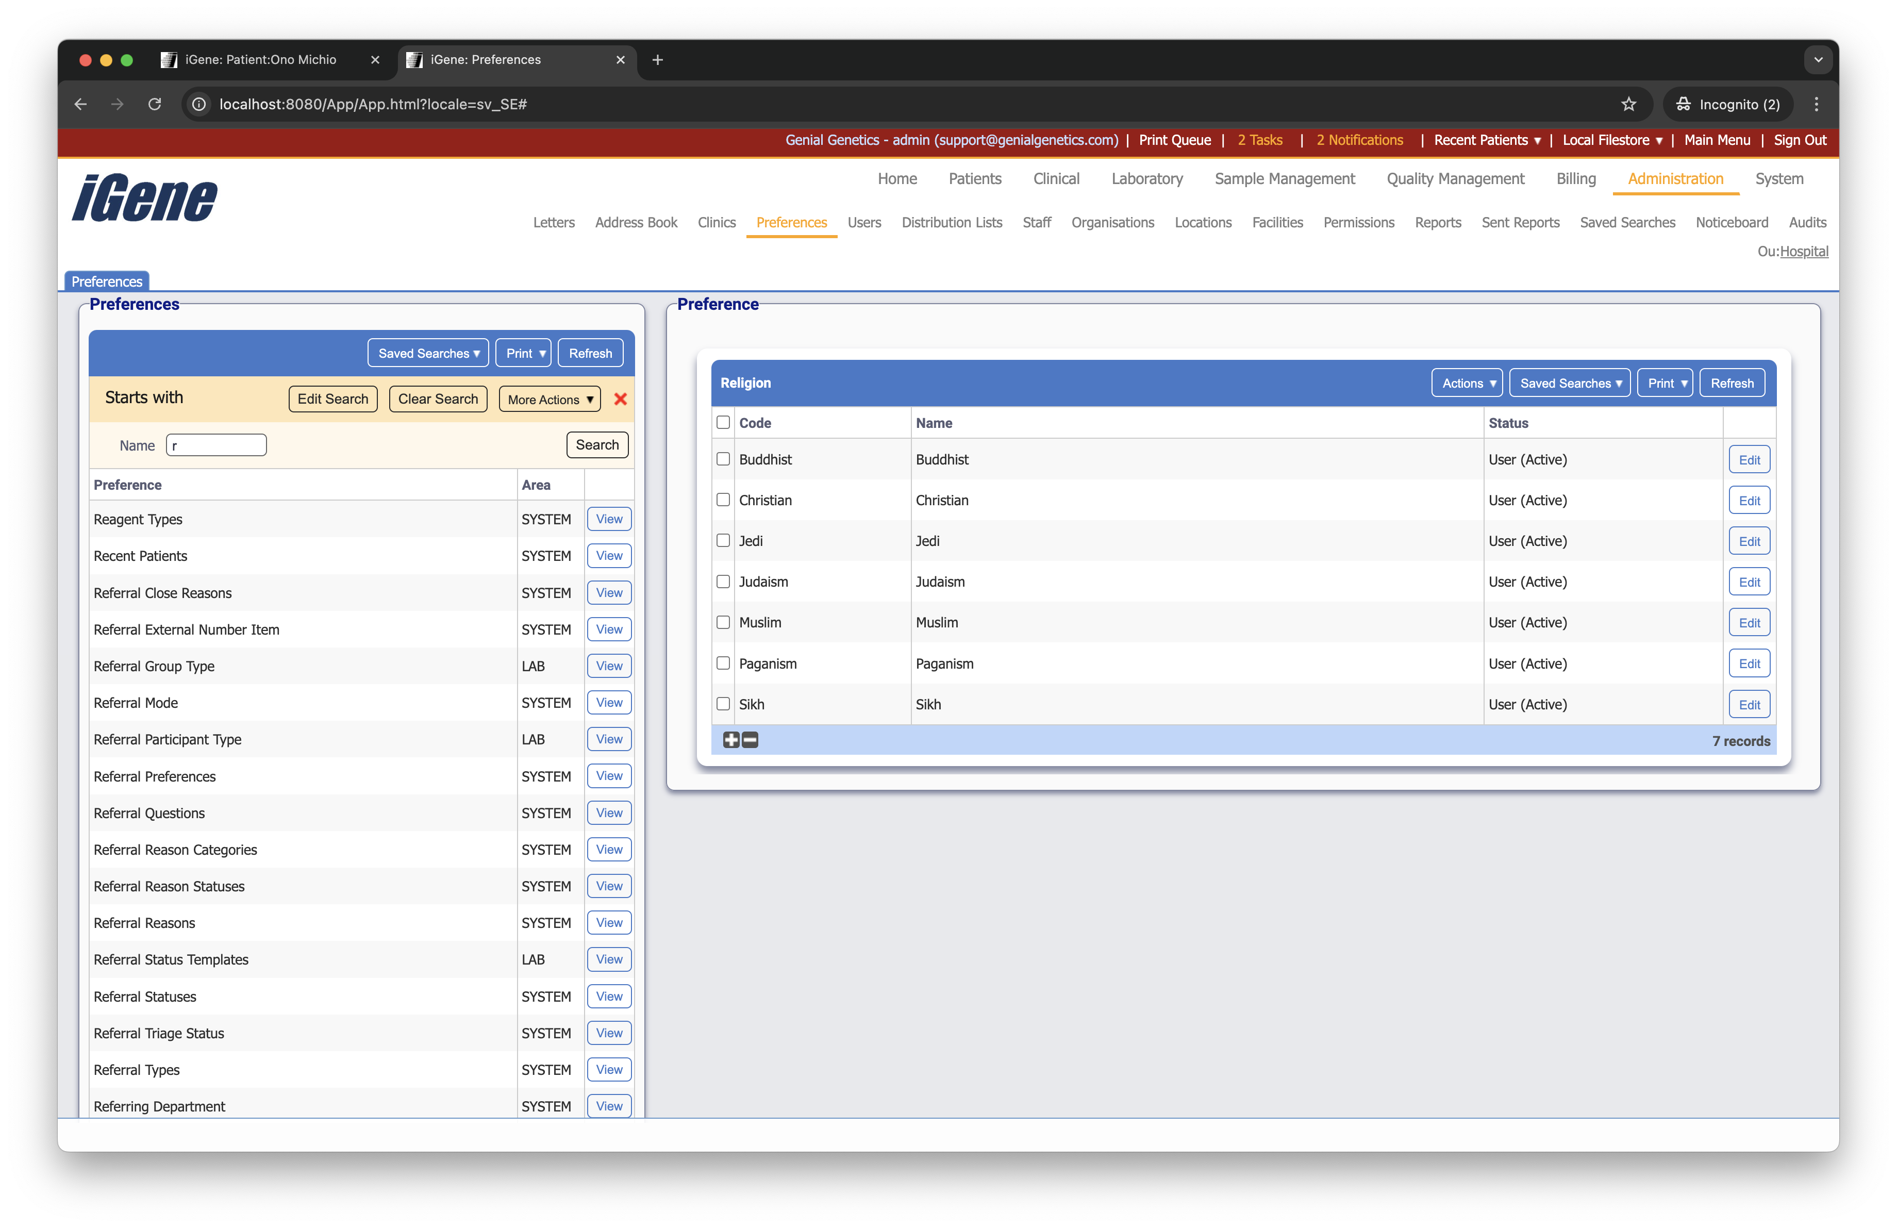Expand the More Actions dropdown
Image resolution: width=1897 pixels, height=1228 pixels.
550,399
